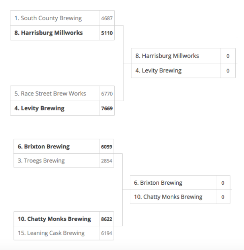Click the 8622 vote score

point(107,219)
